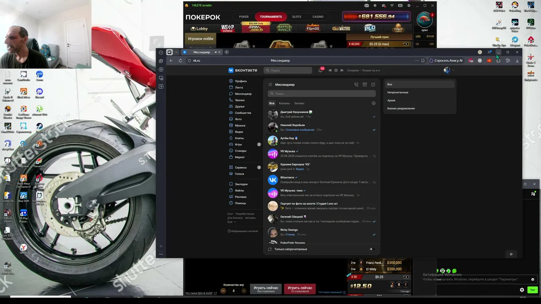
Task: Open Spin & Gold game tile
Action: (255, 28)
